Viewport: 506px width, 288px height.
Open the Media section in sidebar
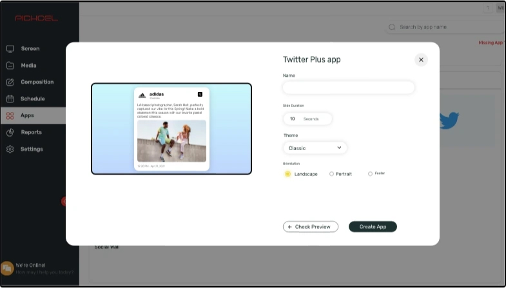[33, 66]
